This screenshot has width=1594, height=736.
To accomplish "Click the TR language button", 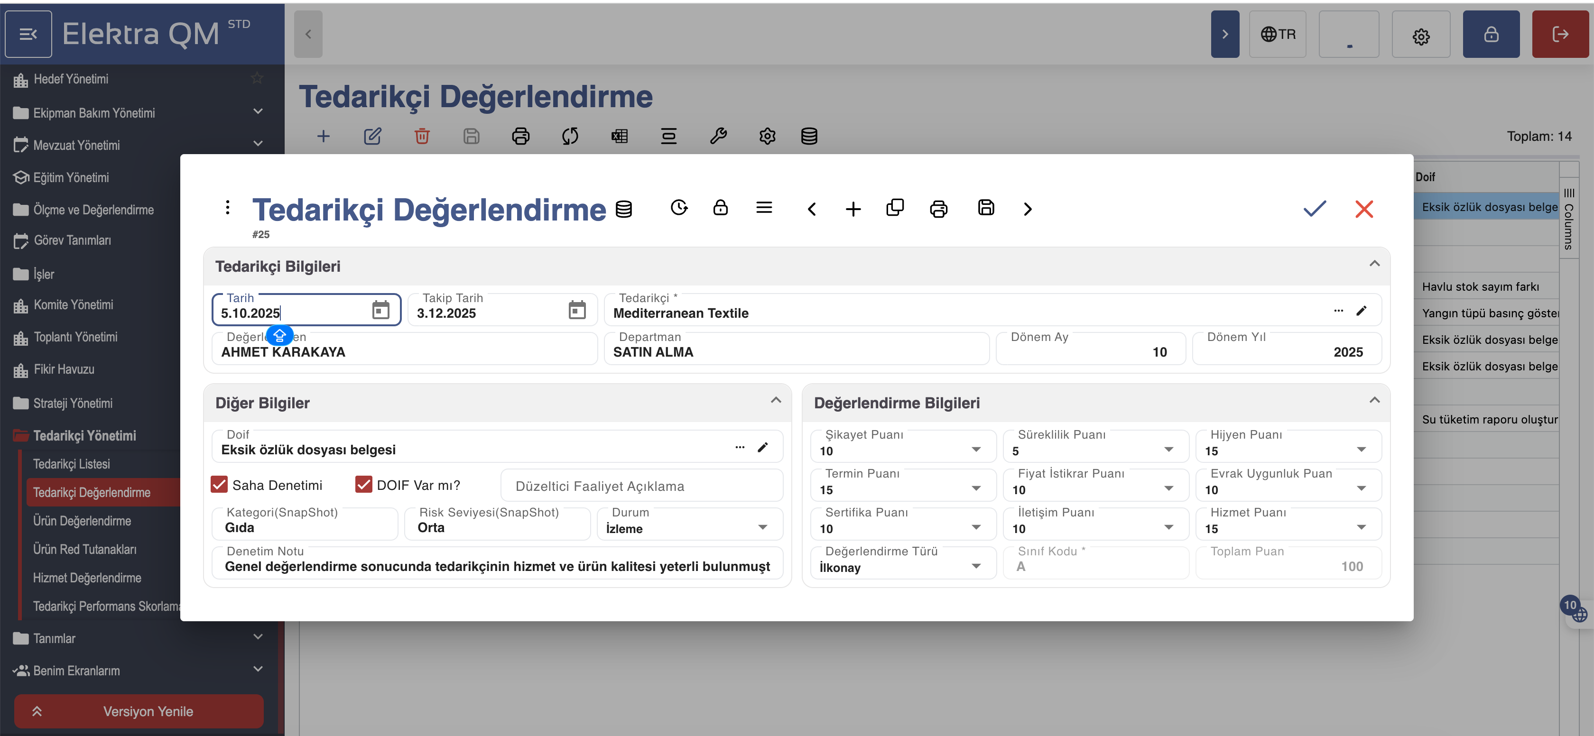I will click(x=1277, y=34).
